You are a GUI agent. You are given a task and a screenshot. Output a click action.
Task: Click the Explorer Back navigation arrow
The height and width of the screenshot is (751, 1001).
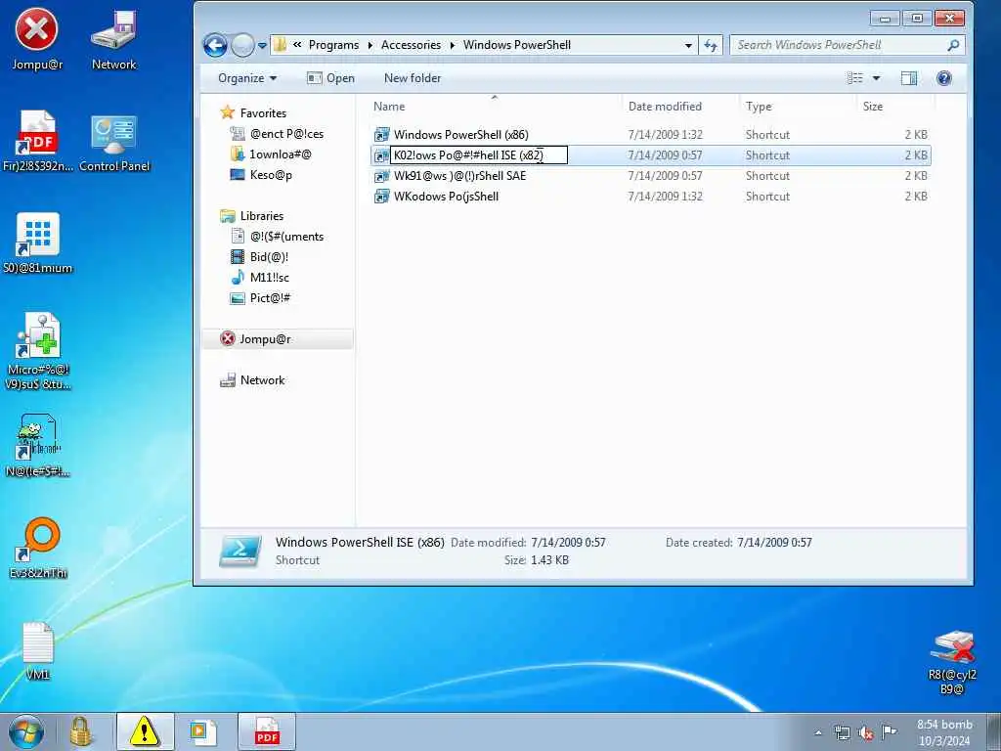215,45
